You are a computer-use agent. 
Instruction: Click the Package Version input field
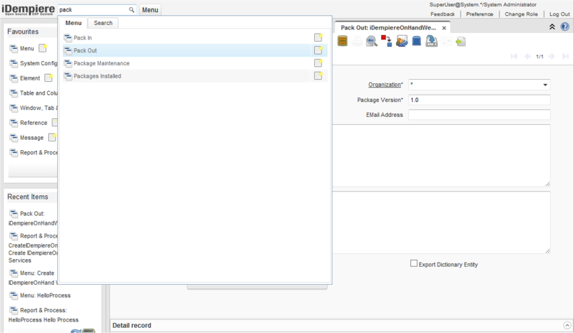tap(479, 100)
